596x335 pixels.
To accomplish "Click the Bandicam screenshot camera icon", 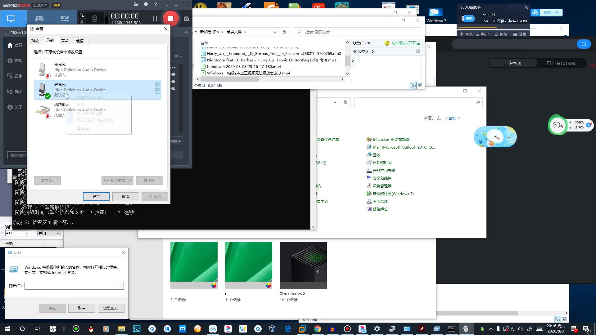I will (x=186, y=18).
